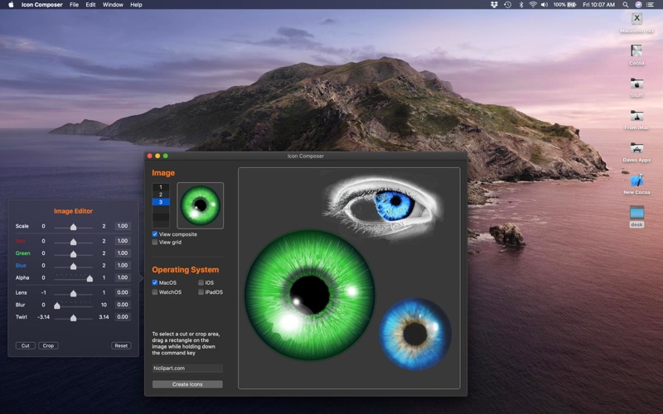Select image row 3 in list
The height and width of the screenshot is (414, 663).
point(161,202)
